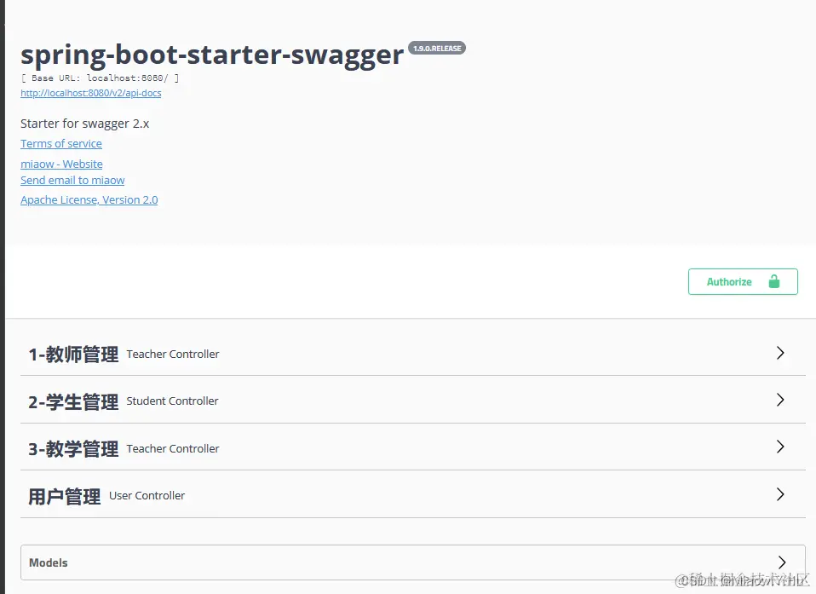Image resolution: width=816 pixels, height=594 pixels.
Task: Open the Terms of service link
Action: point(60,143)
